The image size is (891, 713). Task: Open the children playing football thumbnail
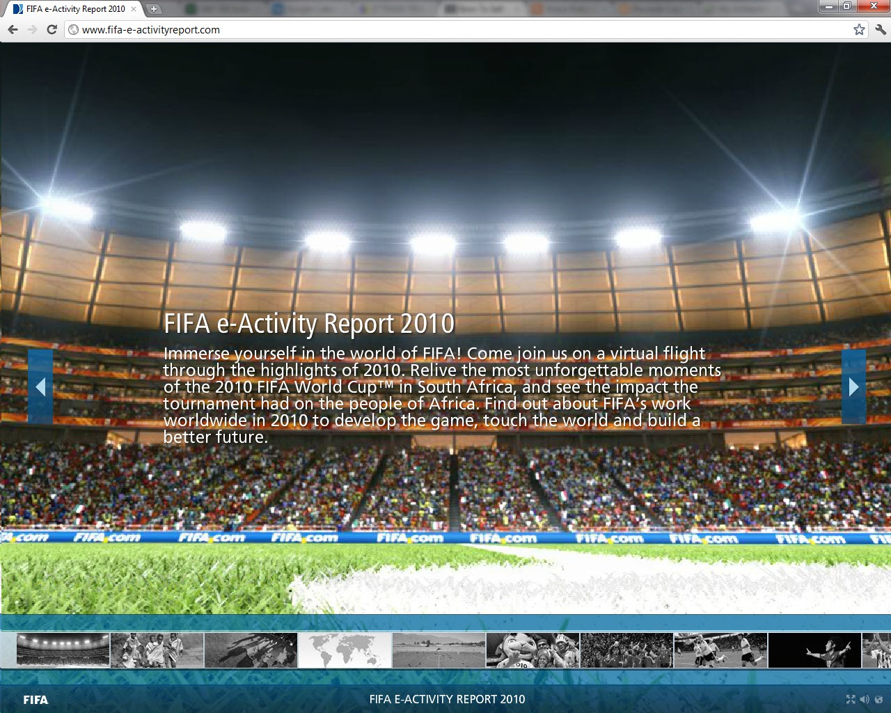(x=157, y=650)
